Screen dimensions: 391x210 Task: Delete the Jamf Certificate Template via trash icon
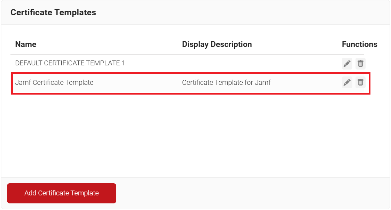360,82
